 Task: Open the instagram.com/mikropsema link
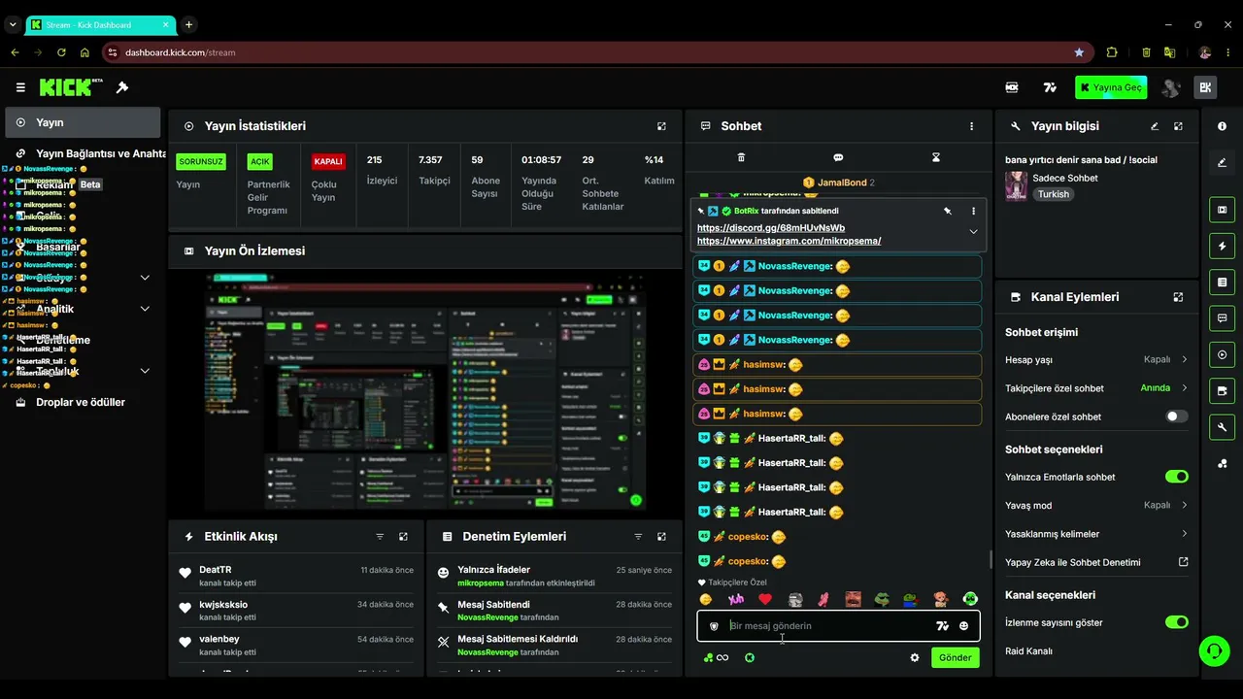pyautogui.click(x=789, y=241)
